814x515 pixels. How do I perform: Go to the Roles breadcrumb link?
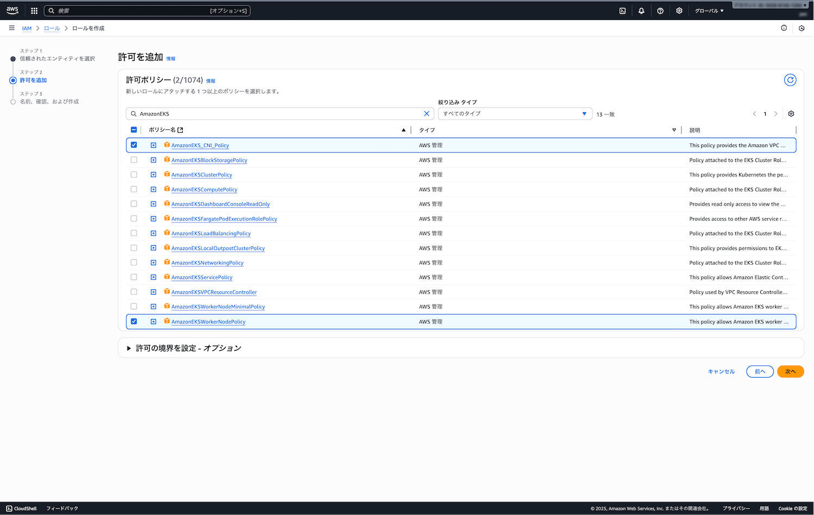pyautogui.click(x=52, y=28)
